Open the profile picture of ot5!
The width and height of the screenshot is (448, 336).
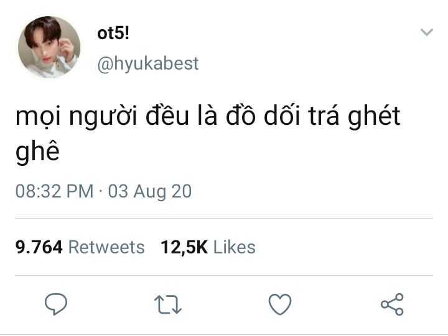coord(49,47)
